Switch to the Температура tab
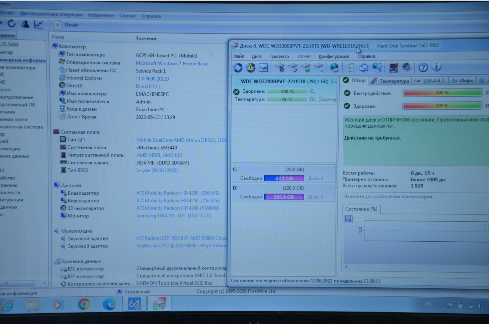The width and height of the screenshot is (489, 325). pos(391,81)
